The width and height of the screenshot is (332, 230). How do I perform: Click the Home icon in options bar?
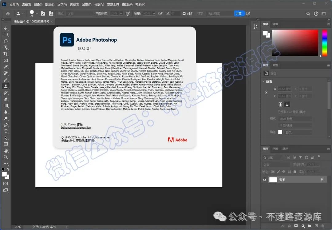[8, 14]
